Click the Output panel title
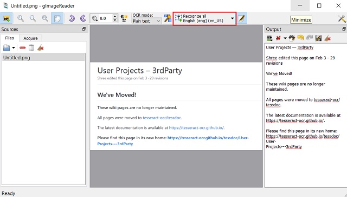This screenshot has height=197, width=347. point(273,29)
